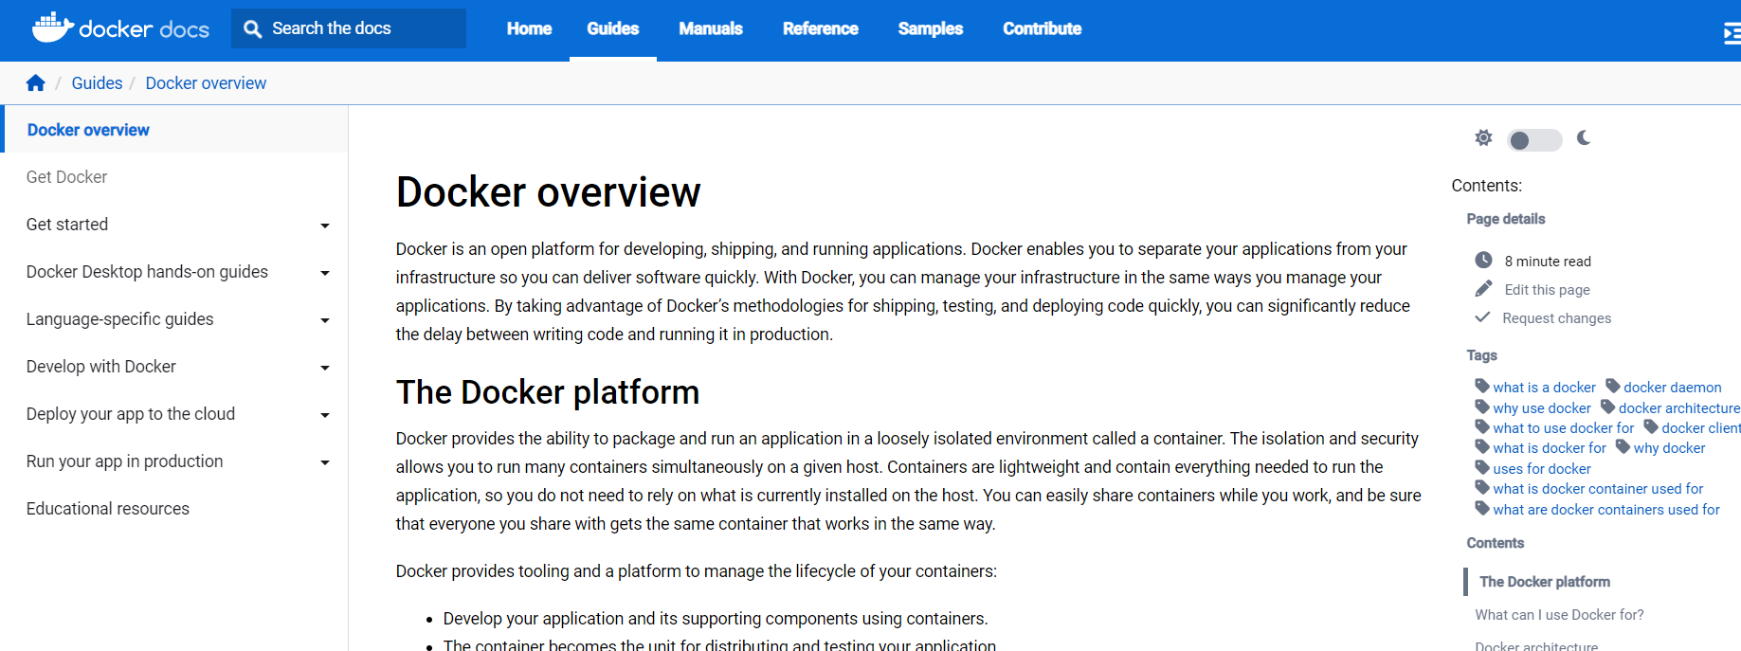Image resolution: width=1741 pixels, height=651 pixels.
Task: Click the moon dark-mode icon
Action: coord(1584,138)
